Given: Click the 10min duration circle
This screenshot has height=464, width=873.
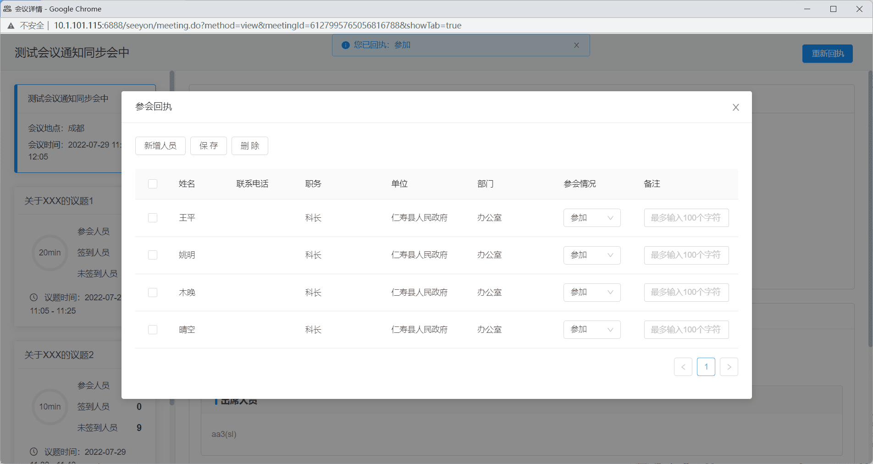Looking at the screenshot, I should [x=50, y=407].
